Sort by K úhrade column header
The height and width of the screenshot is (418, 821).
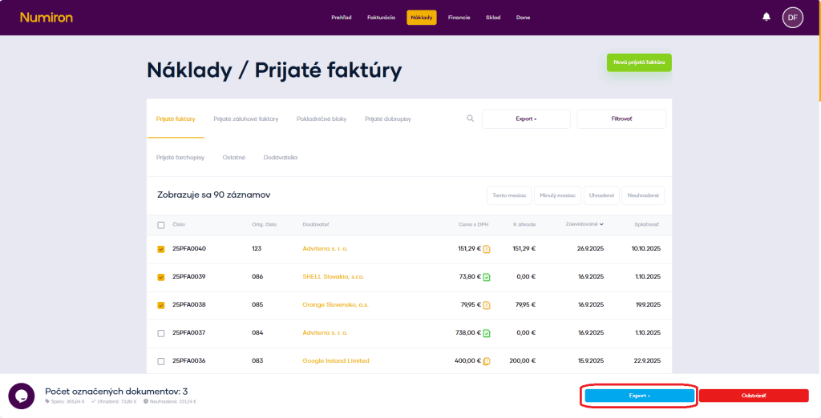[x=524, y=225]
